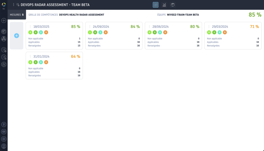Open options menu for 18/03/2025 measure
Screen dimensions: 264x151
[x=30, y=26]
